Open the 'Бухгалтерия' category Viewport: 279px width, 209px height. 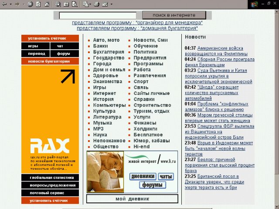[x=109, y=52]
